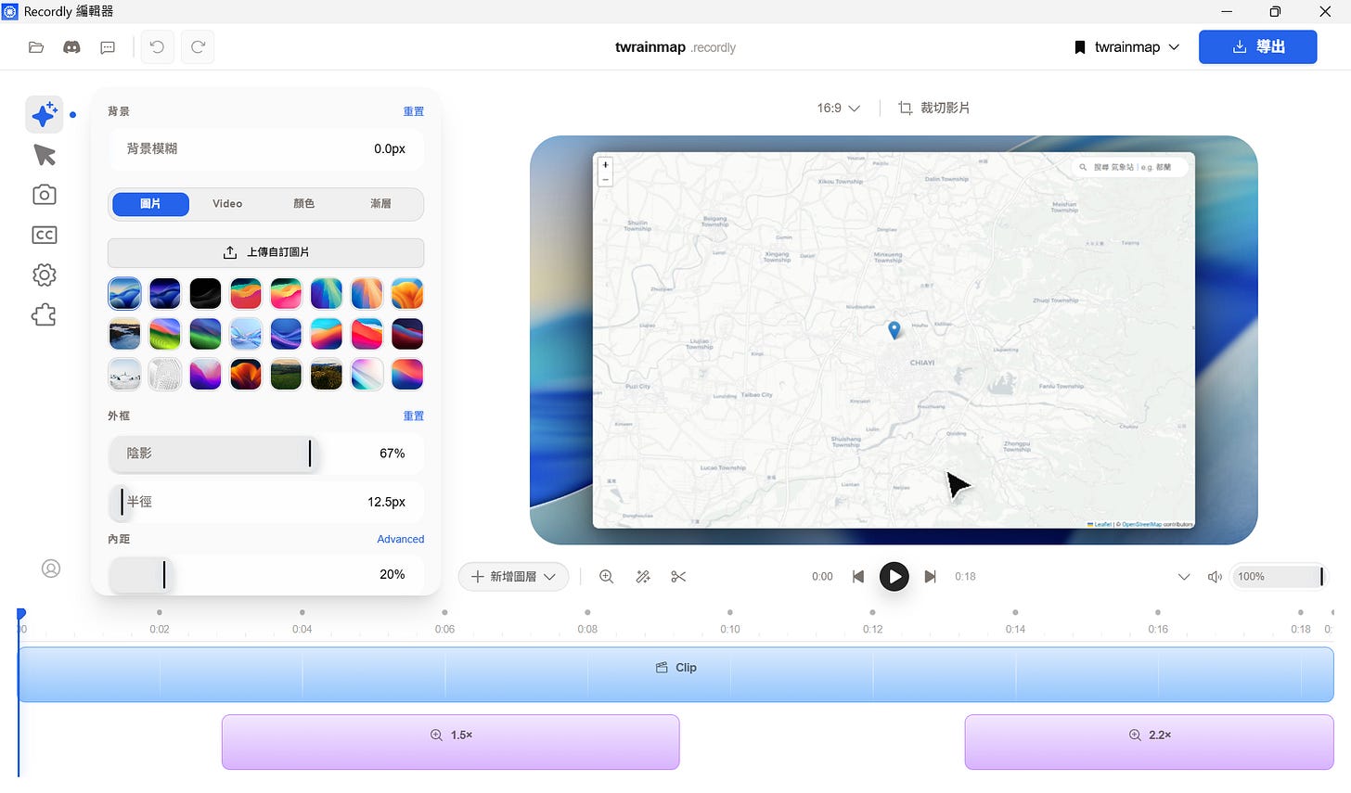
Task: Click the timeline zoom magnifier icon
Action: point(606,577)
